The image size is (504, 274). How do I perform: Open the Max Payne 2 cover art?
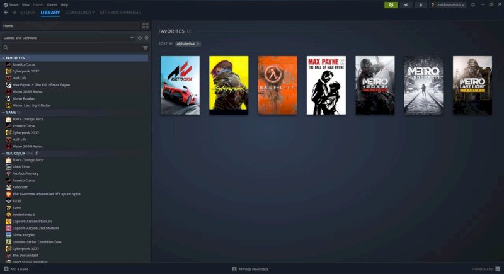326,86
